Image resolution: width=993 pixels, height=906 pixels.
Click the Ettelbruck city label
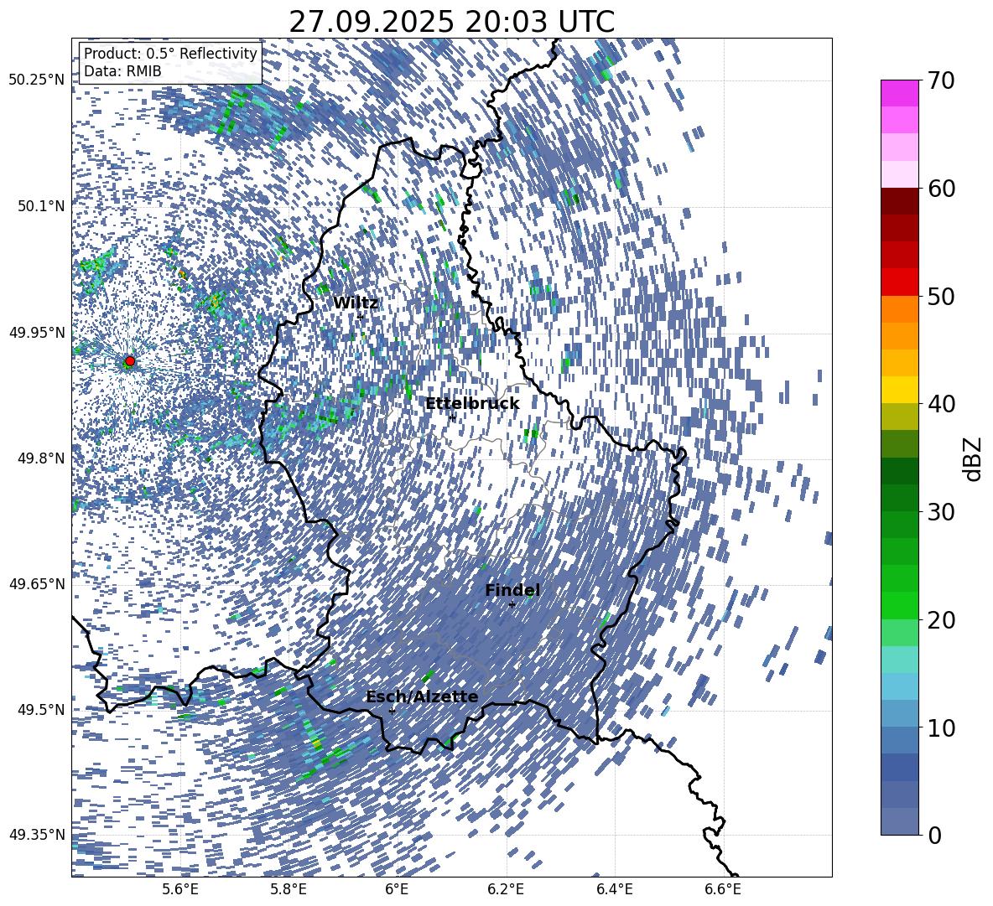tap(472, 404)
